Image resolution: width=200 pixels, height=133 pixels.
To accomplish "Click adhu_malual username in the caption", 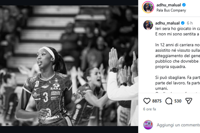I will [167, 23].
